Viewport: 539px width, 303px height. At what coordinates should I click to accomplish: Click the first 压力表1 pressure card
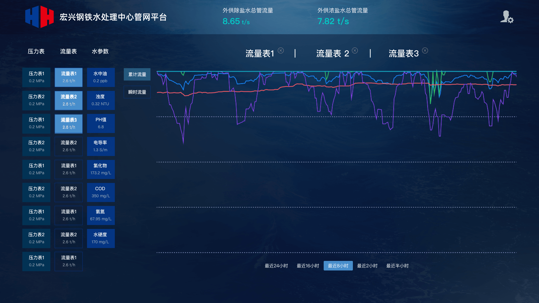[36, 77]
